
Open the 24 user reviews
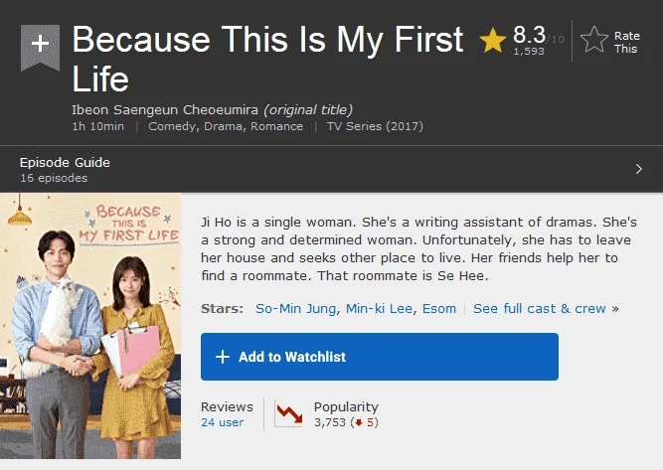(223, 422)
